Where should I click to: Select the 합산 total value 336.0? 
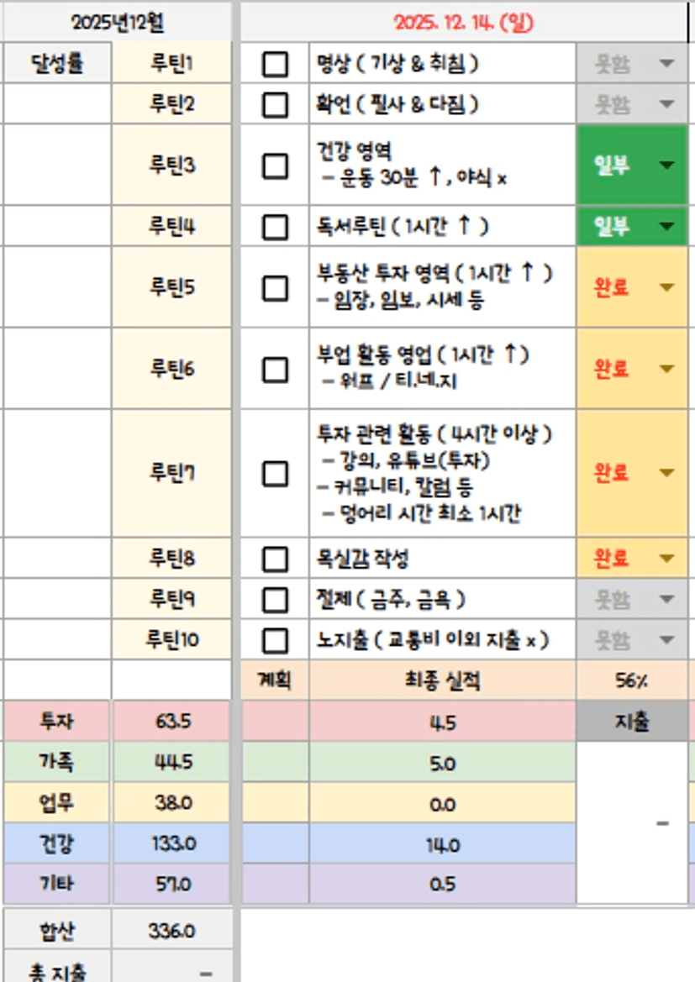pyautogui.click(x=171, y=932)
